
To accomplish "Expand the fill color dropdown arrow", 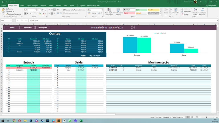I will click(42, 14).
